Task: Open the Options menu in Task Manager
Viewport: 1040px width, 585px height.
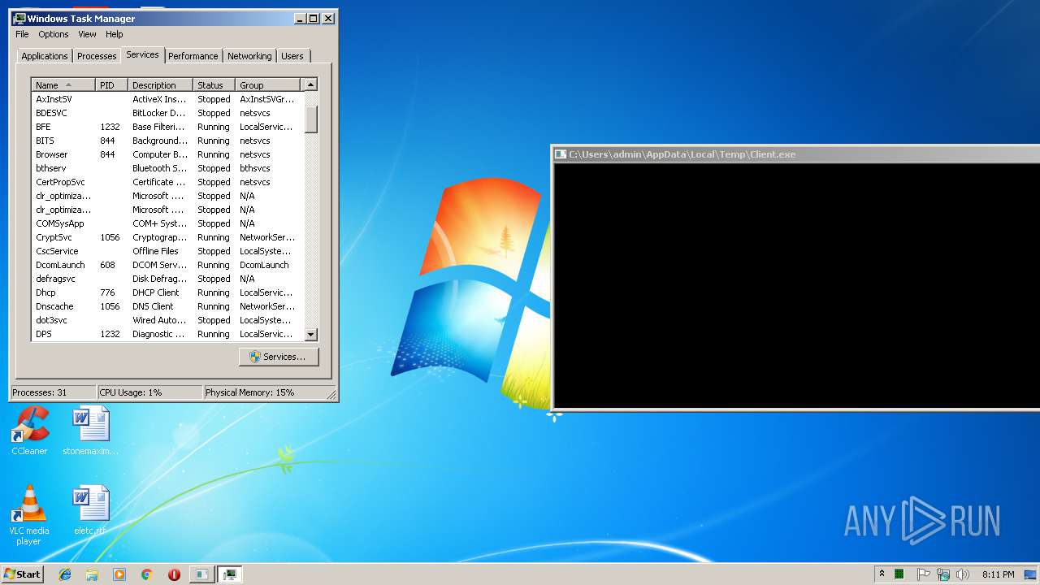Action: point(54,34)
